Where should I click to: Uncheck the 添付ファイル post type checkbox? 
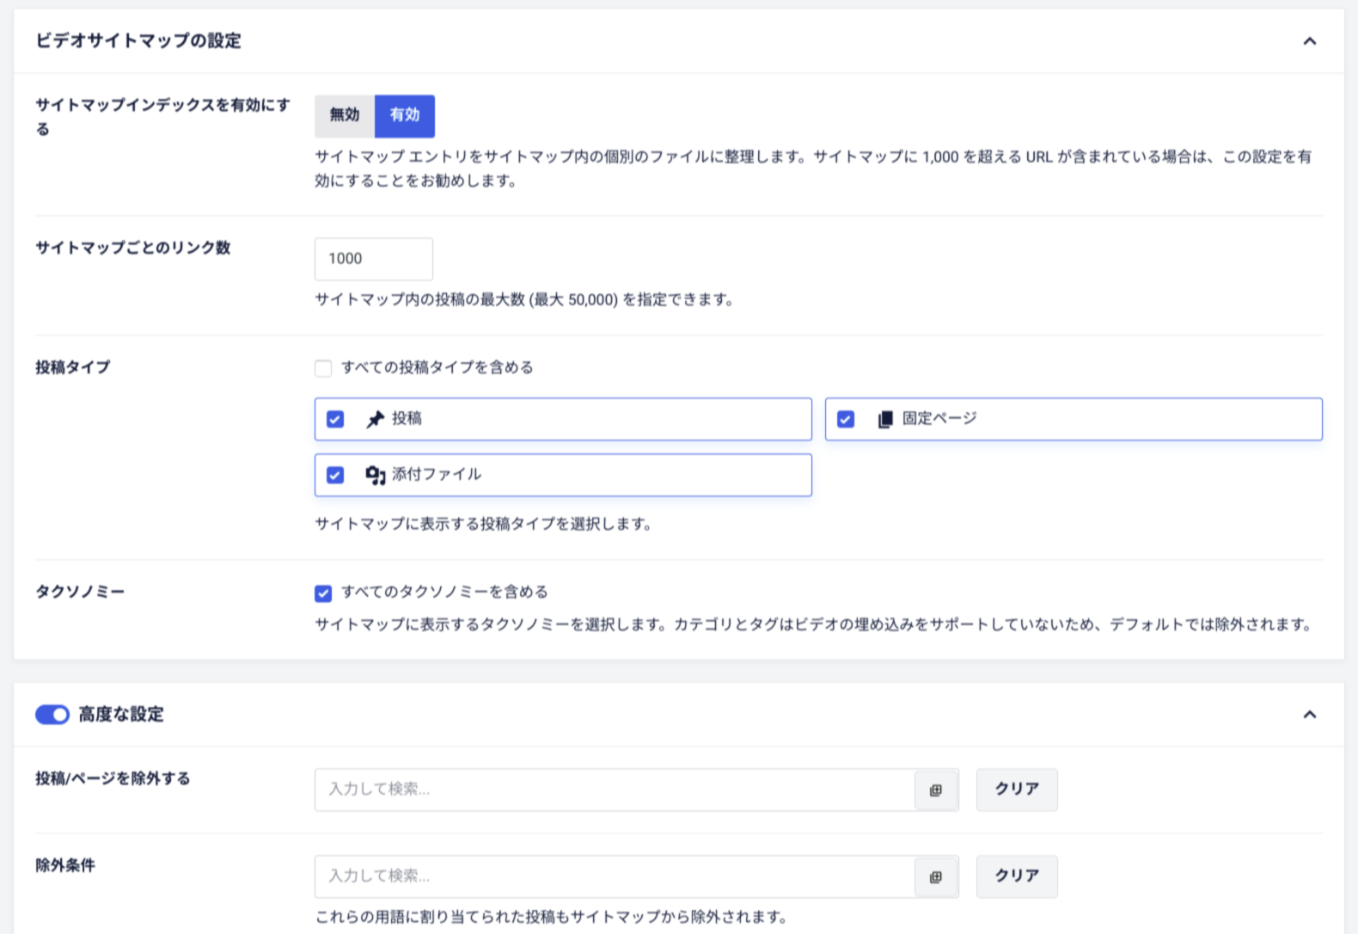pos(335,475)
